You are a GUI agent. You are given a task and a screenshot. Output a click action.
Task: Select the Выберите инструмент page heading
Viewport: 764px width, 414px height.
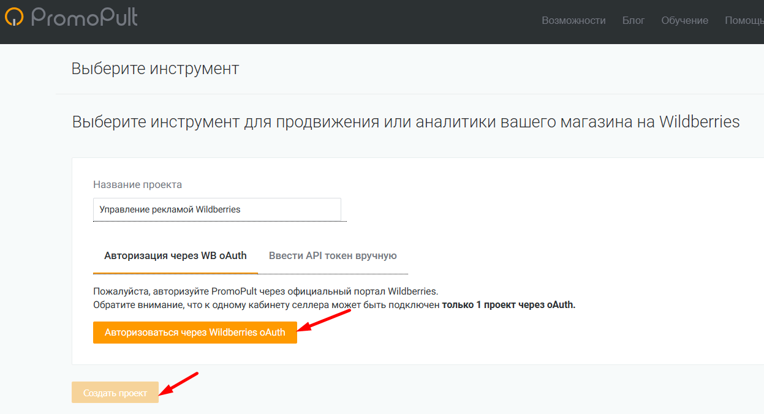[x=155, y=69]
